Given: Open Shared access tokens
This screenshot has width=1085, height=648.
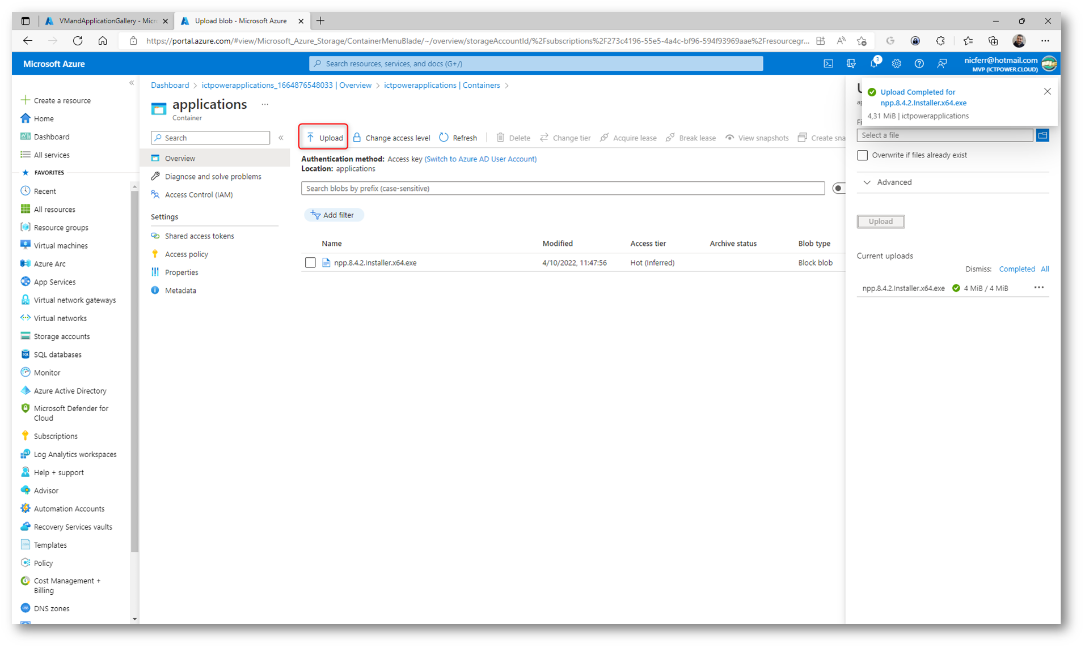Looking at the screenshot, I should tap(199, 236).
